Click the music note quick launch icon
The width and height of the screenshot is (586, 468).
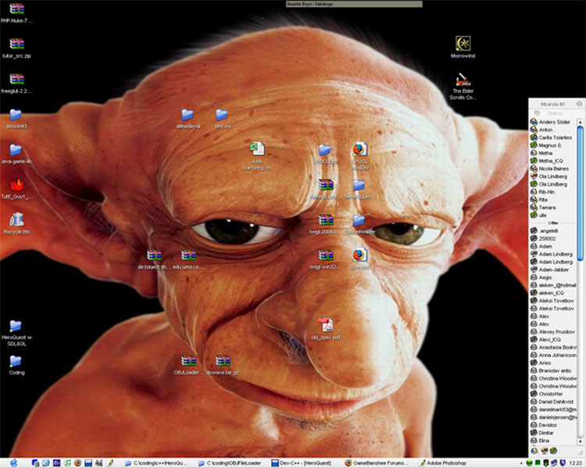(x=67, y=463)
